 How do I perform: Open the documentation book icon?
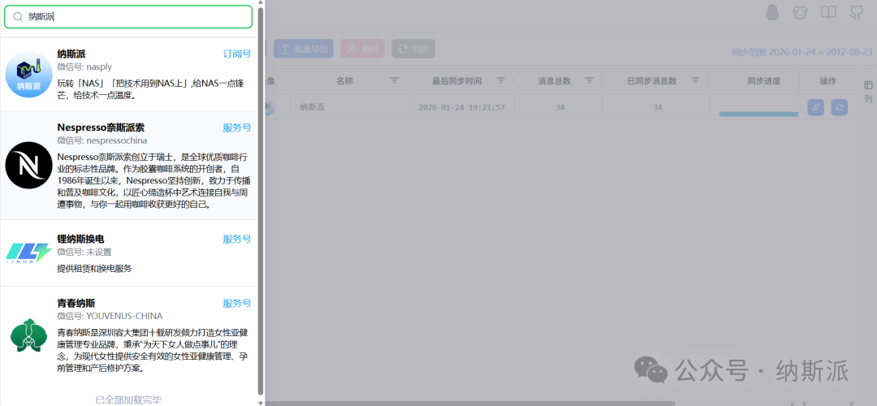click(828, 12)
